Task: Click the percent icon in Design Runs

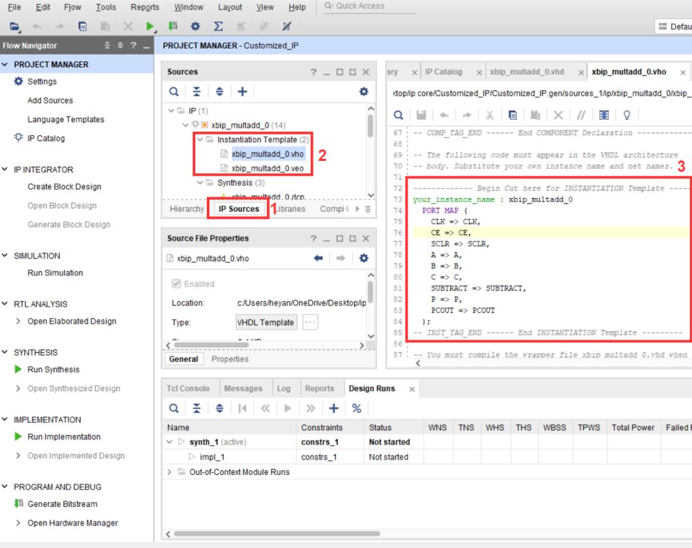Action: 357,409
